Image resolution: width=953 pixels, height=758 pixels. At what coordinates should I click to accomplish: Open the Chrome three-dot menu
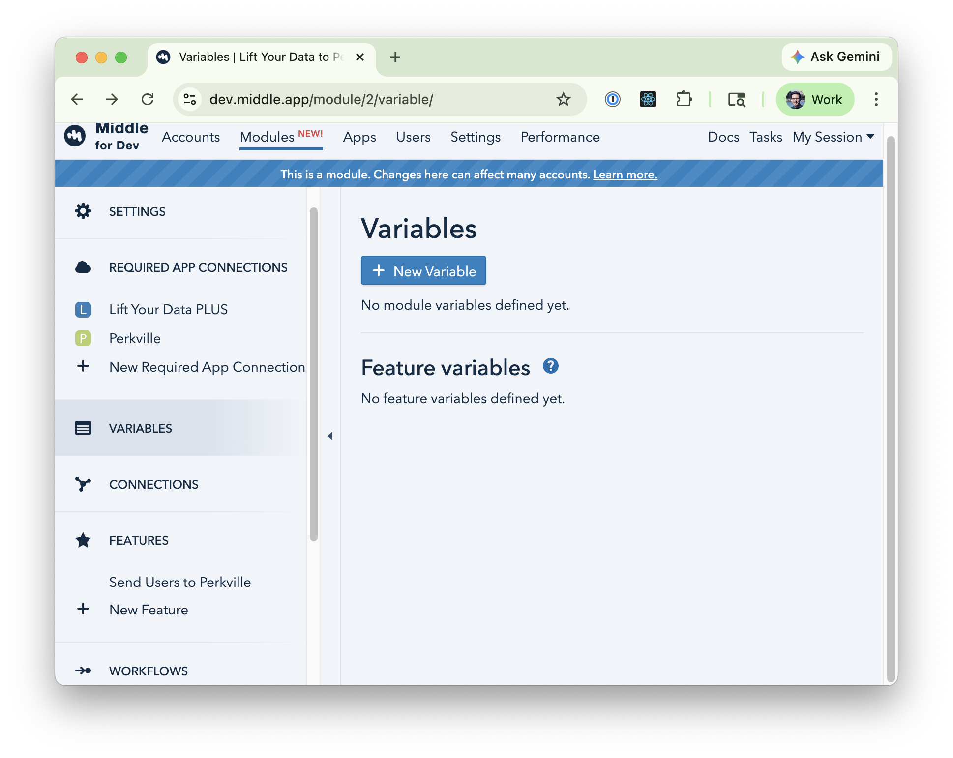[x=876, y=100]
